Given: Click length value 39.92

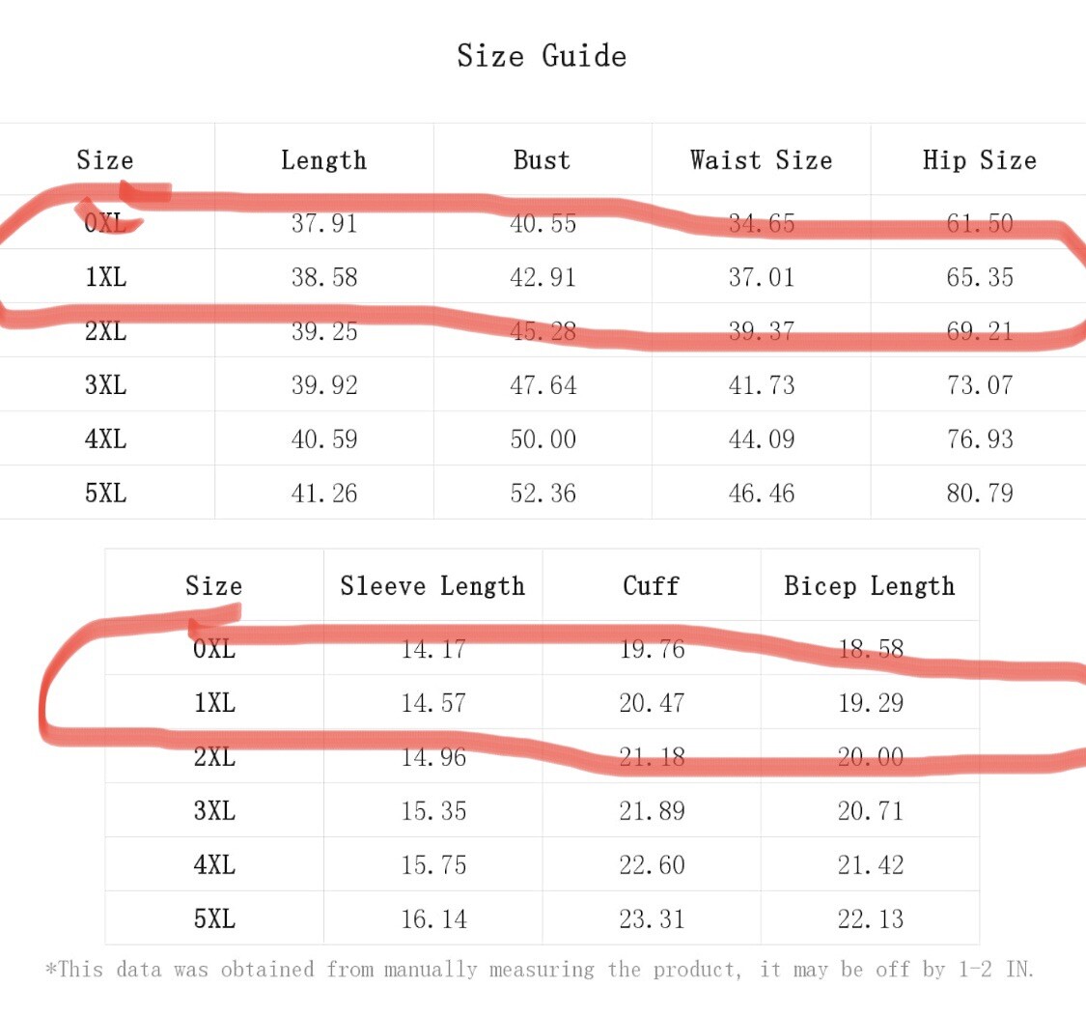Looking at the screenshot, I should 324,385.
